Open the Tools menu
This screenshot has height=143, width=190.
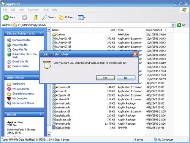point(45,10)
